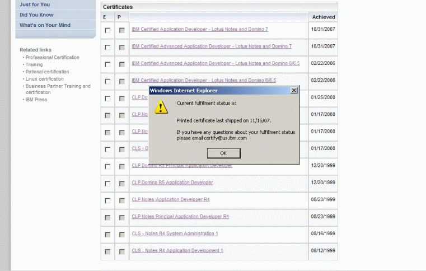Check E box for Application Developer Domino 6/6.5

(107, 82)
